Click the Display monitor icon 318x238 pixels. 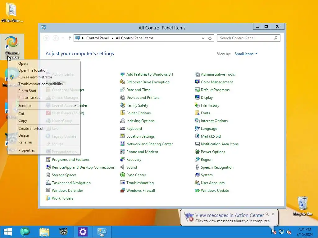coord(197,98)
